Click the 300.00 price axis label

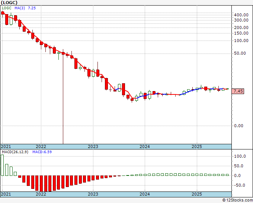click(241, 20)
